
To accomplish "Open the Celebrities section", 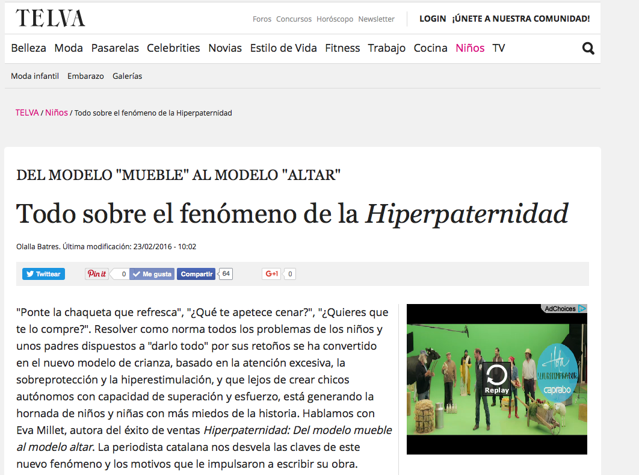I will pyautogui.click(x=173, y=48).
